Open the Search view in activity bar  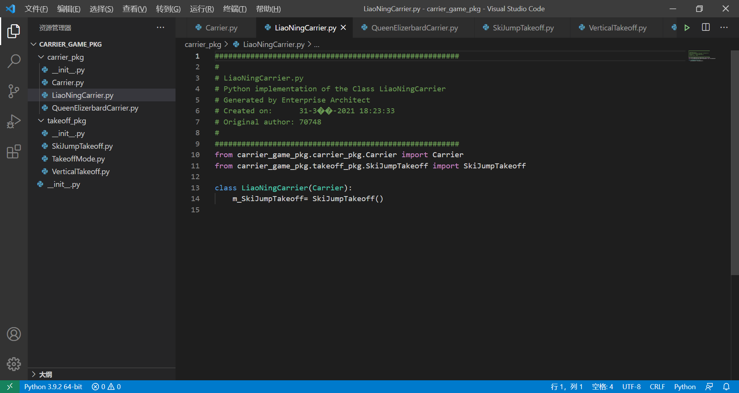14,61
